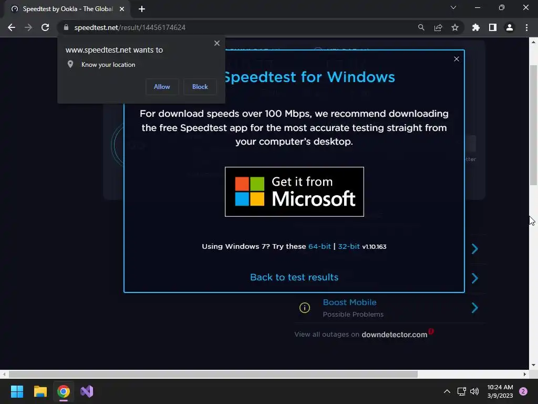Image resolution: width=538 pixels, height=404 pixels.
Task: Close the Speedtest by Ookla tab
Action: [122, 9]
